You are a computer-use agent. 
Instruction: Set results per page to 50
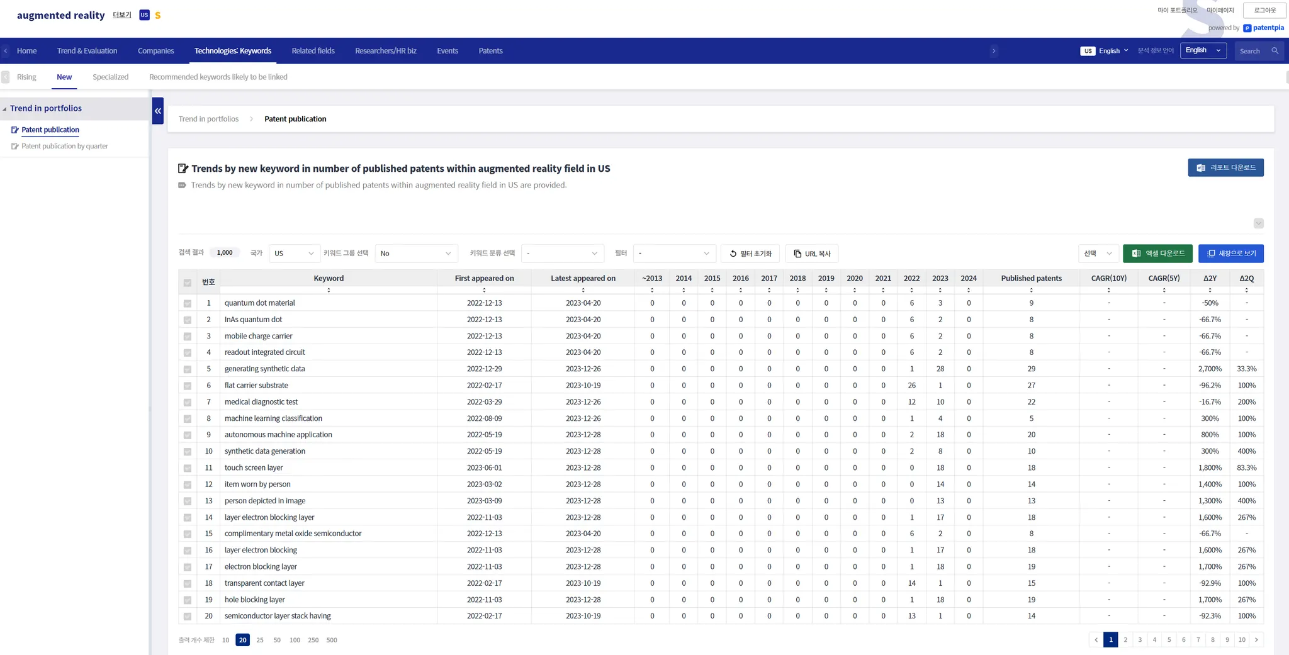coord(277,640)
